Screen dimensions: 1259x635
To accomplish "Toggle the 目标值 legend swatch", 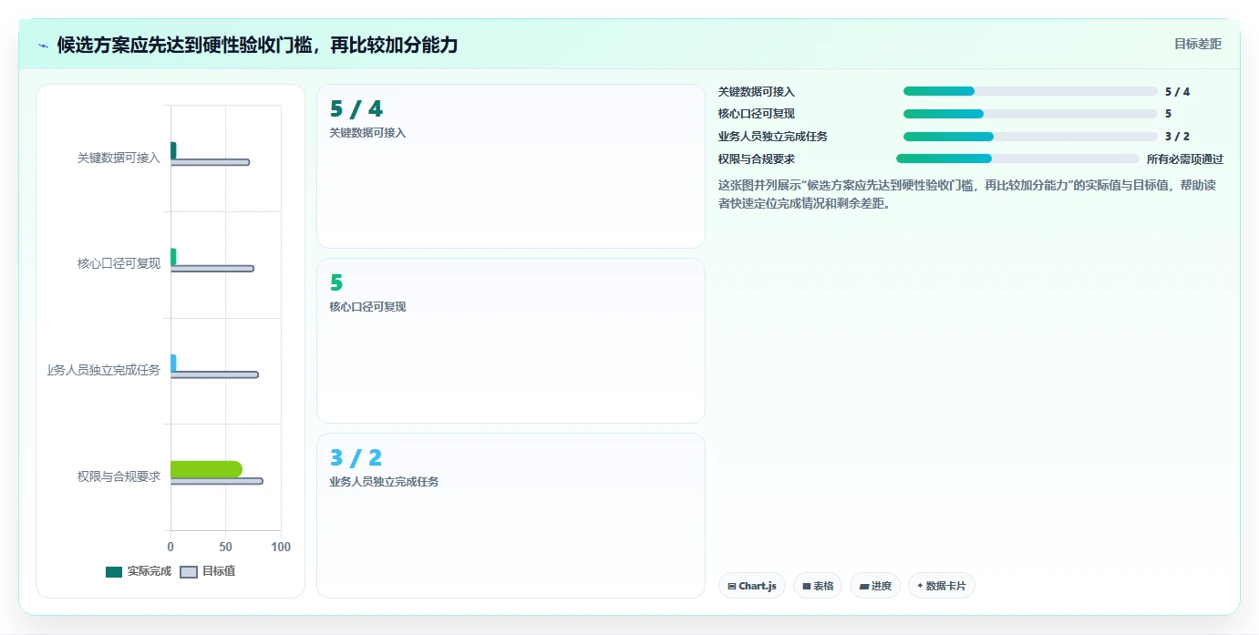I will [189, 572].
